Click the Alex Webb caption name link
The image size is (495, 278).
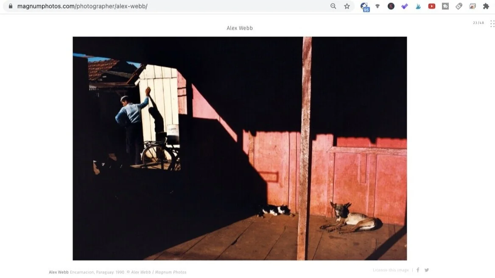tap(59, 272)
